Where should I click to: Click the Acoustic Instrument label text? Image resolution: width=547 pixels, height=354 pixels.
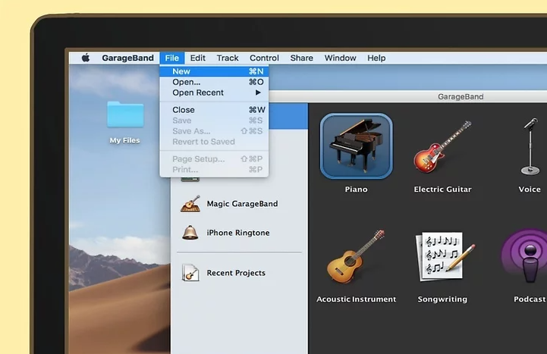point(356,299)
